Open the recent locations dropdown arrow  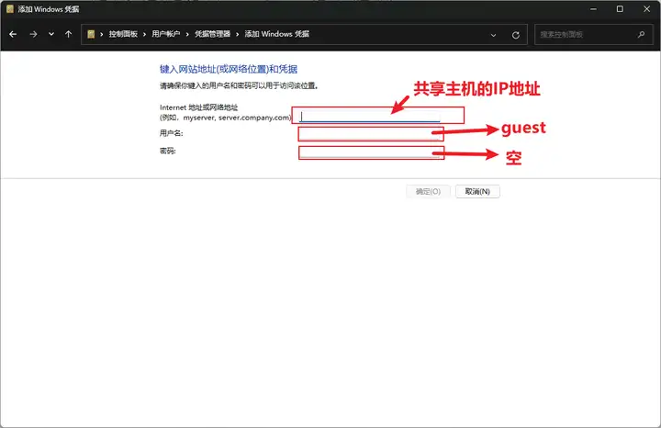pyautogui.click(x=50, y=34)
